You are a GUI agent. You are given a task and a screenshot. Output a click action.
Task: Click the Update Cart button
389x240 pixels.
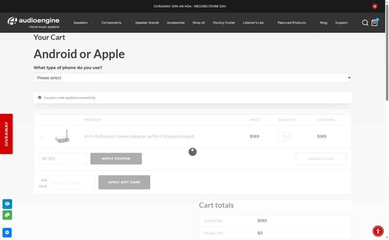coord(321,159)
